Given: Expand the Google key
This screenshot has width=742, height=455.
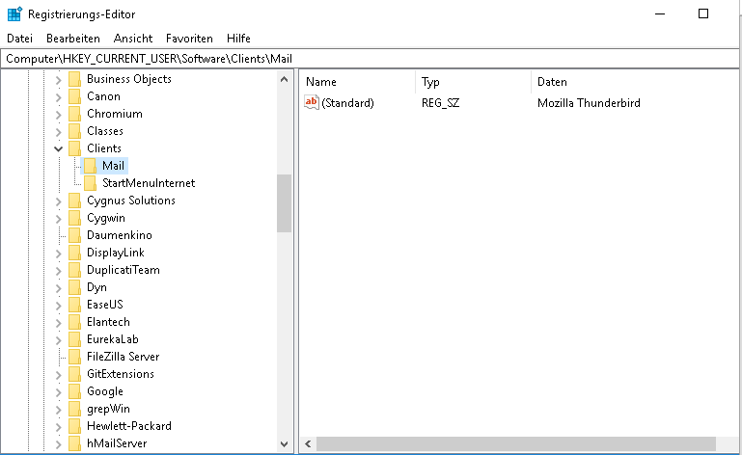Looking at the screenshot, I should pyautogui.click(x=58, y=392).
